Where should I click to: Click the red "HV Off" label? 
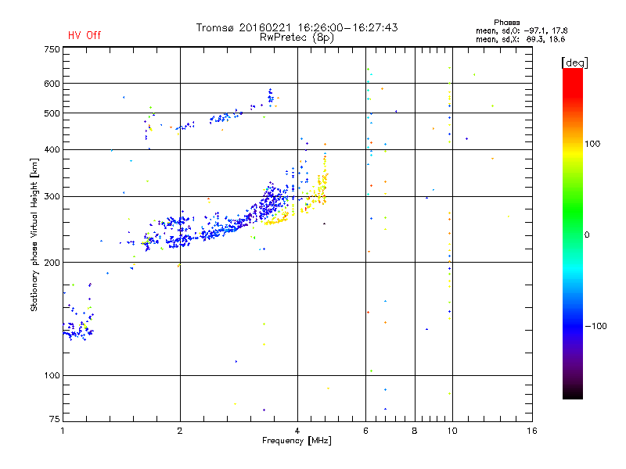[x=85, y=35]
